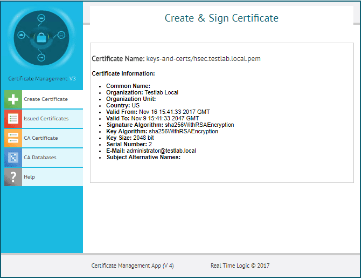Click the Valid To 2047 date entry
Screen dimensions: 362x279
pos(152,118)
